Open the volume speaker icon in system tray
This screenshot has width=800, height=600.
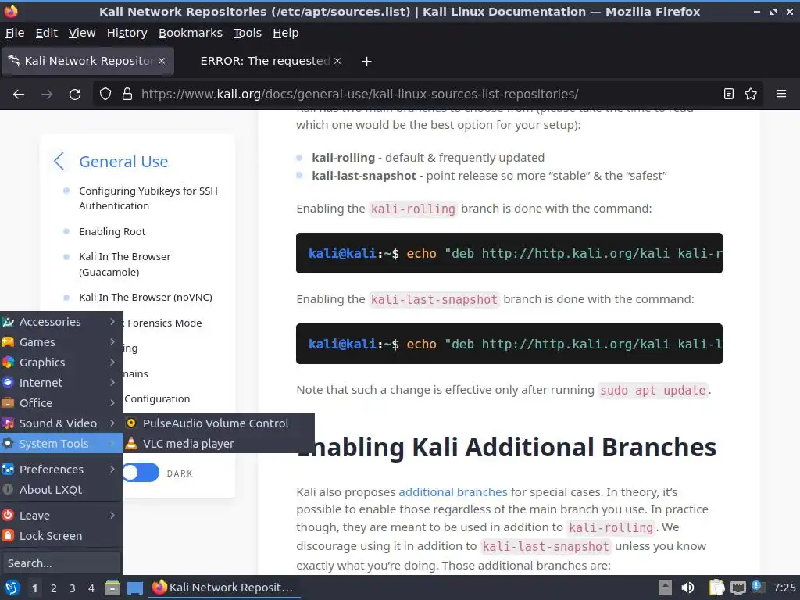pos(687,587)
